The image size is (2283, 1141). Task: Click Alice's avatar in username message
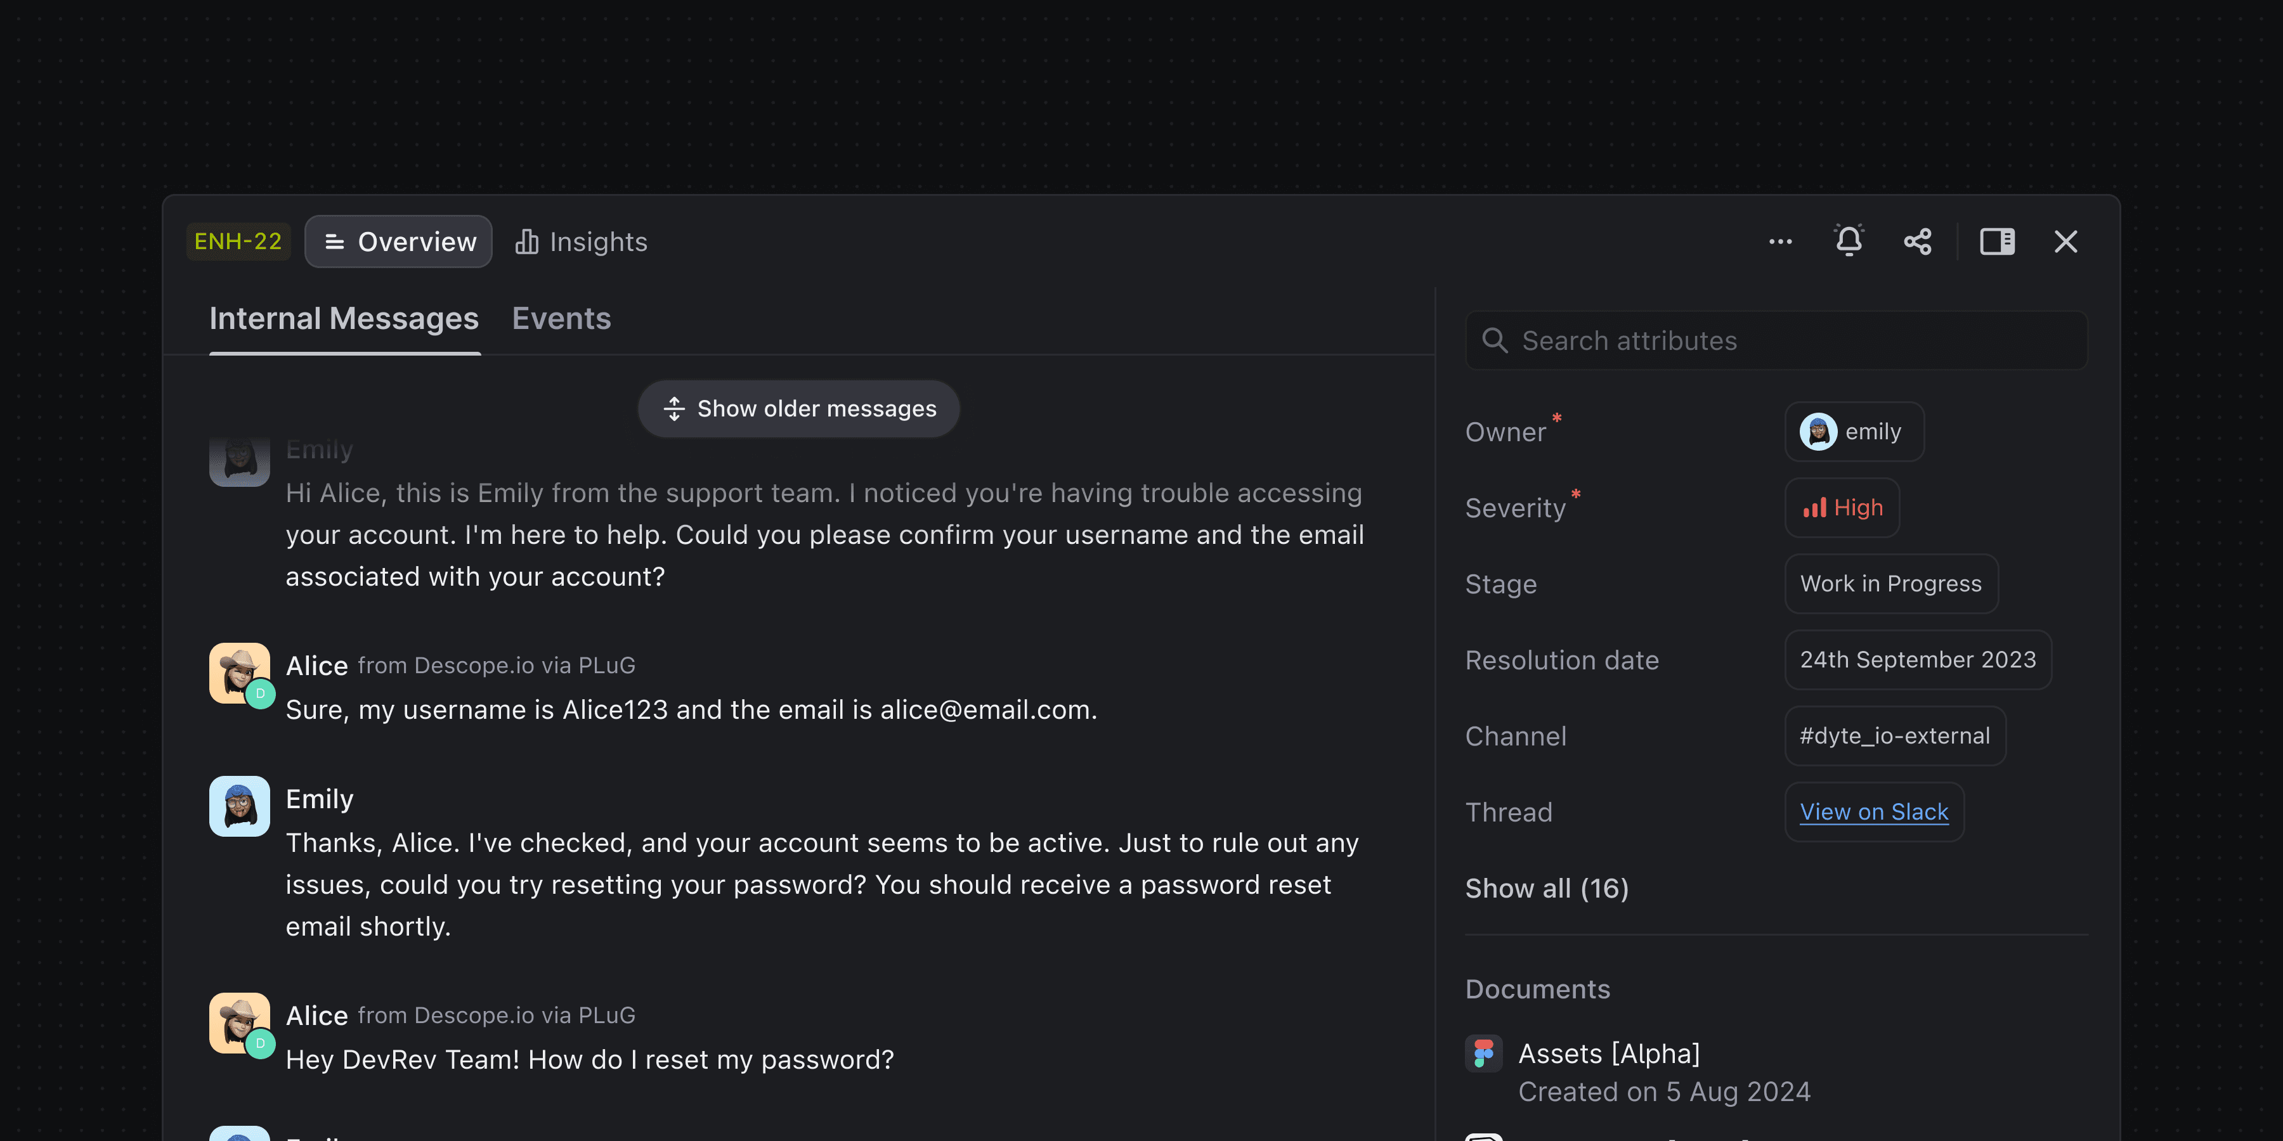coord(239,674)
